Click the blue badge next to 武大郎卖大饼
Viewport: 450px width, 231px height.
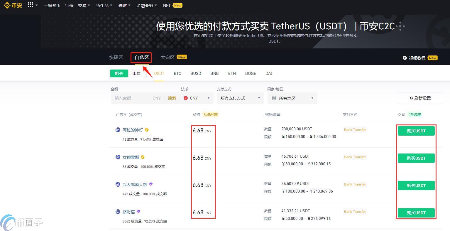pyautogui.click(x=151, y=184)
